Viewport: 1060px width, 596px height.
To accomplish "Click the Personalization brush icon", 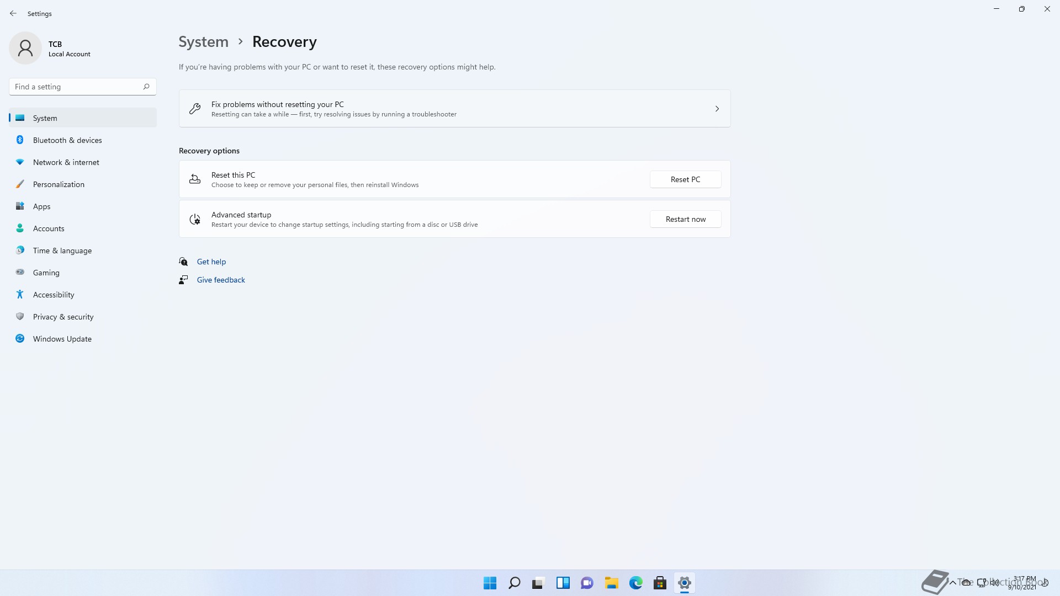I will [20, 184].
